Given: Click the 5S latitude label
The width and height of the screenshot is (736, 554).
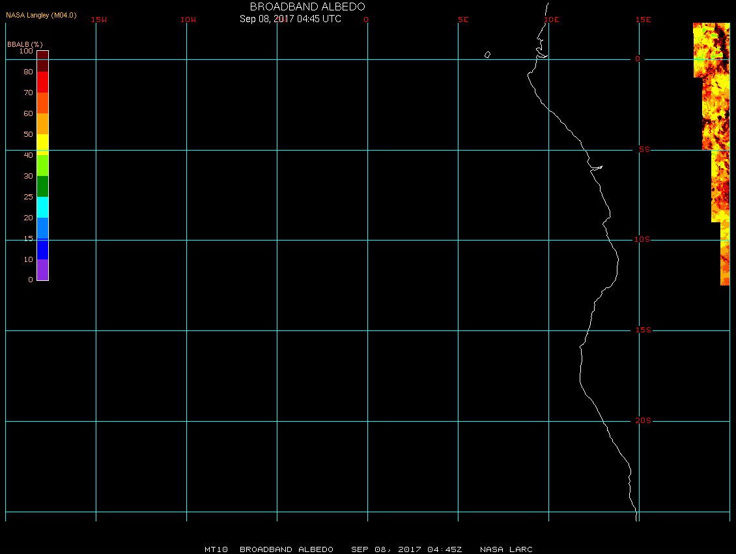Looking at the screenshot, I should 644,149.
